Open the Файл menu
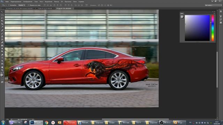Image resolution: width=223 pixels, height=125 pixels. tap(7, 1)
